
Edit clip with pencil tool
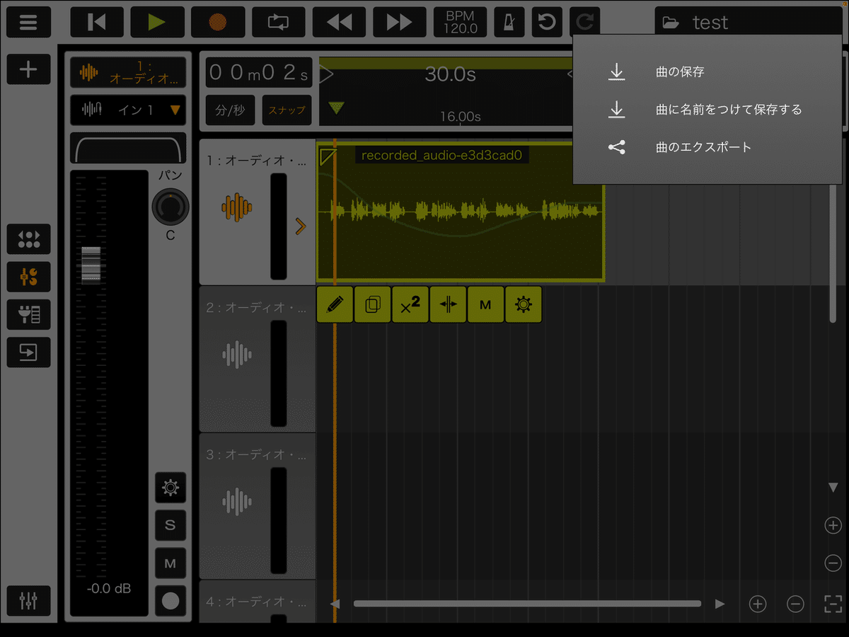[335, 304]
